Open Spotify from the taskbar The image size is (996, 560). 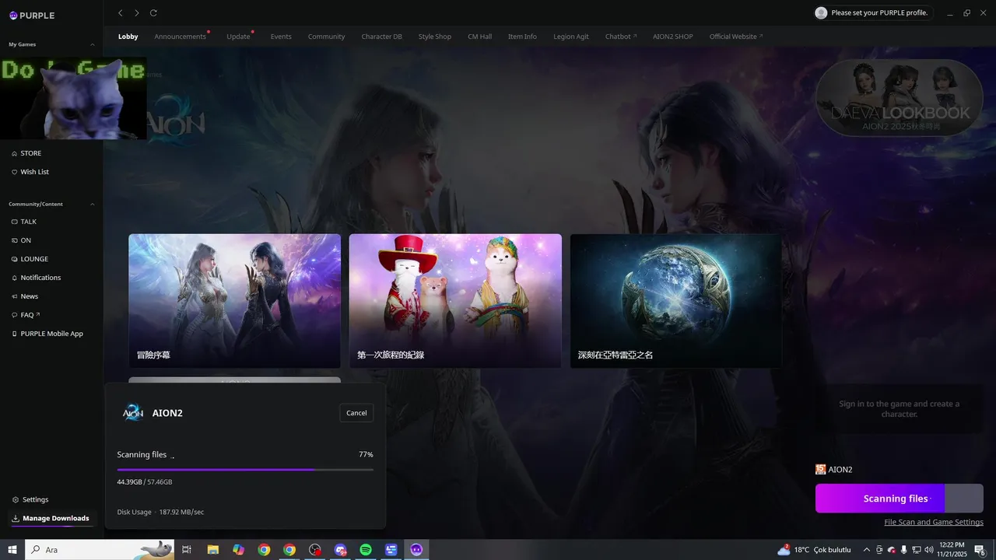(366, 550)
